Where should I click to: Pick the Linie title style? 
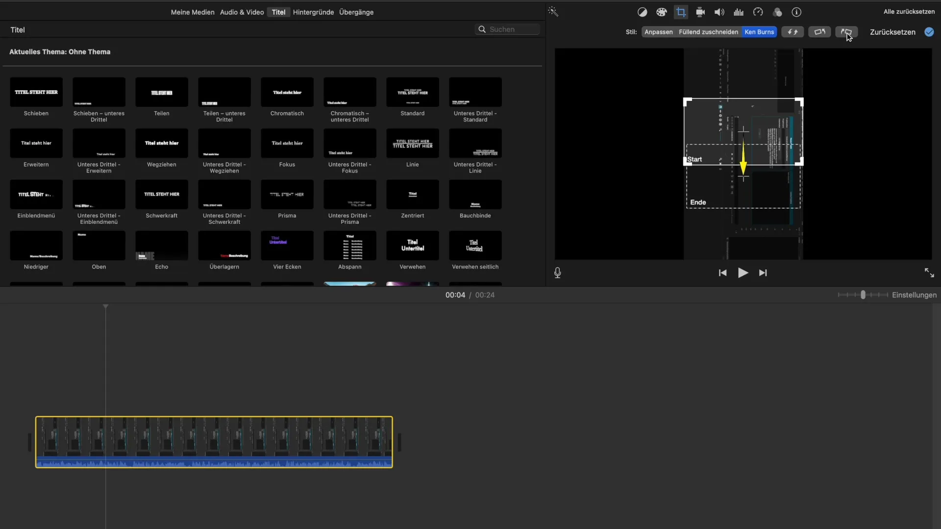[x=413, y=143]
